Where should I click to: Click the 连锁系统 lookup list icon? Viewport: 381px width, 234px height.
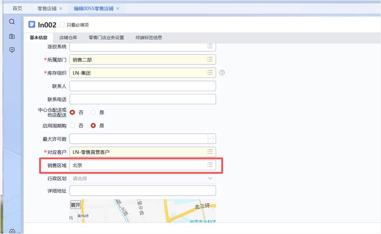(210, 47)
